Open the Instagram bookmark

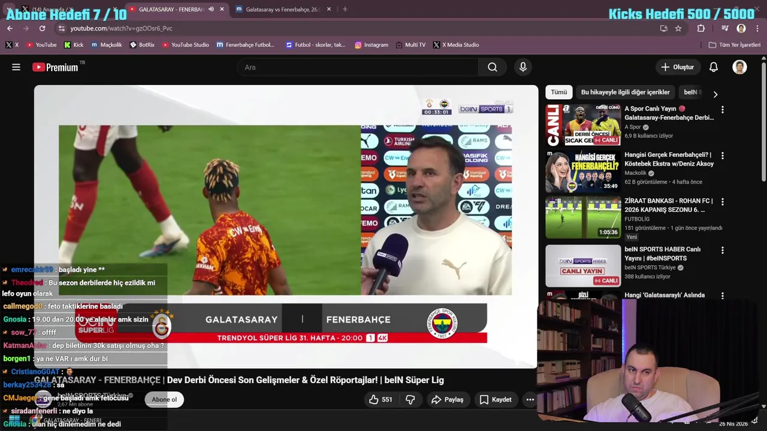click(371, 45)
